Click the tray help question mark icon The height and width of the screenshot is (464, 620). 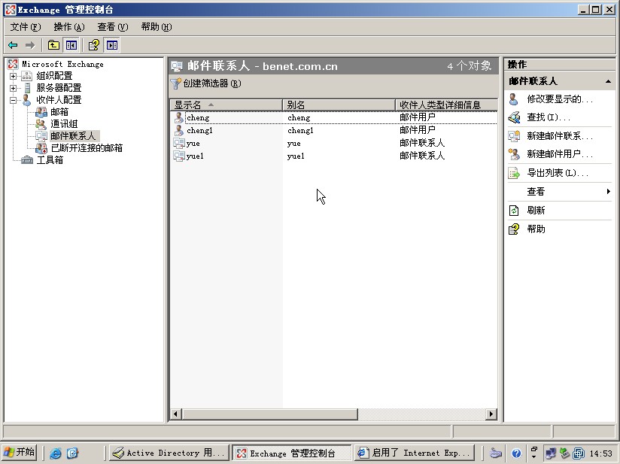click(x=516, y=453)
